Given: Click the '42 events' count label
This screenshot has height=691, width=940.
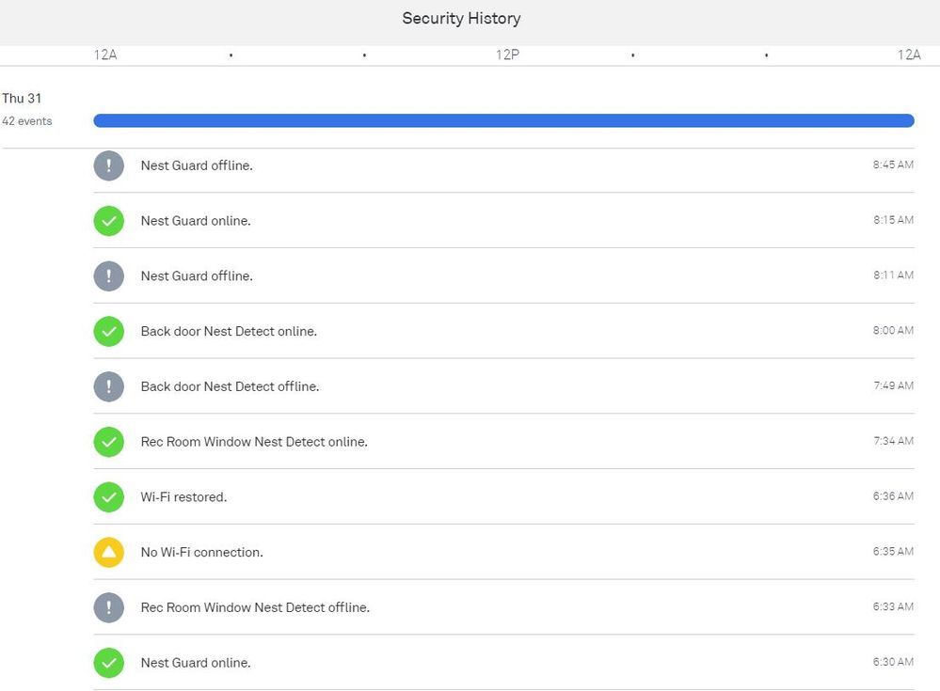Looking at the screenshot, I should point(27,121).
